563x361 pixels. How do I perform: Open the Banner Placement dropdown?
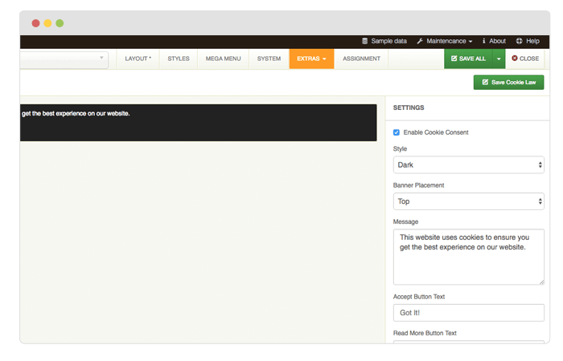[468, 201]
